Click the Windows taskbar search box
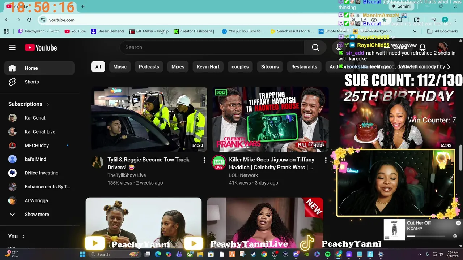Image resolution: width=463 pixels, height=260 pixels. [114, 254]
